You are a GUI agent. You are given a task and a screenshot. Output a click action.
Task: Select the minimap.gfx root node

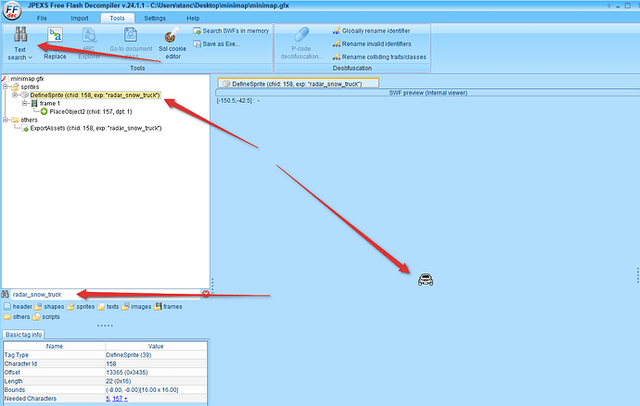click(27, 79)
